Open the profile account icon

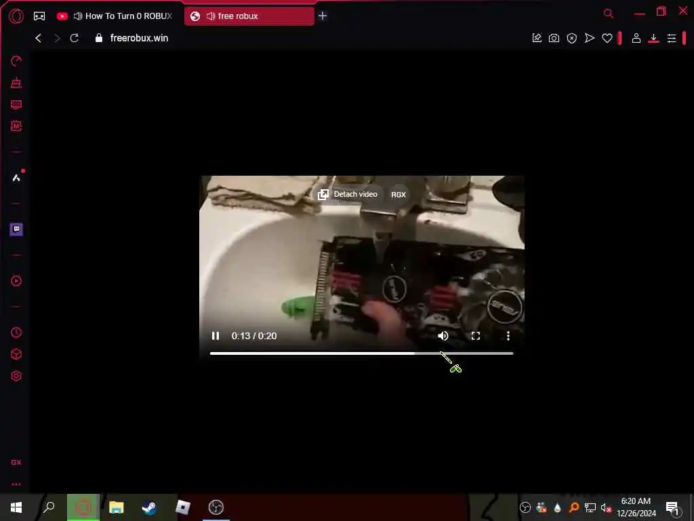click(x=636, y=38)
